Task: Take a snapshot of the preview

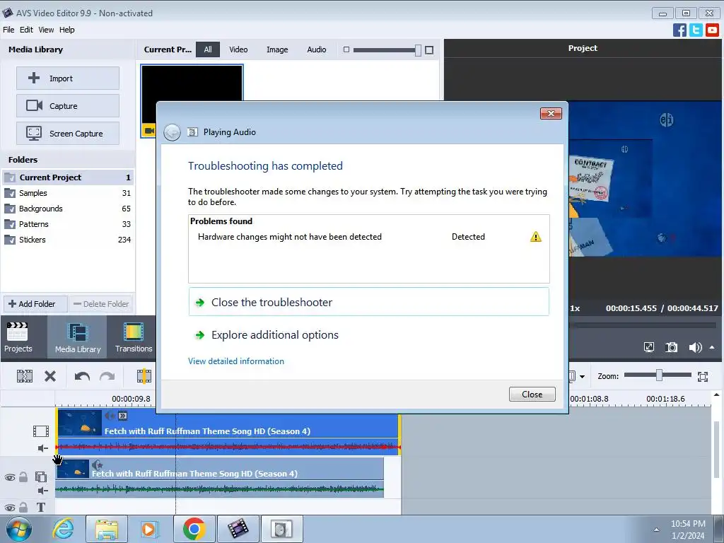Action: [672, 347]
